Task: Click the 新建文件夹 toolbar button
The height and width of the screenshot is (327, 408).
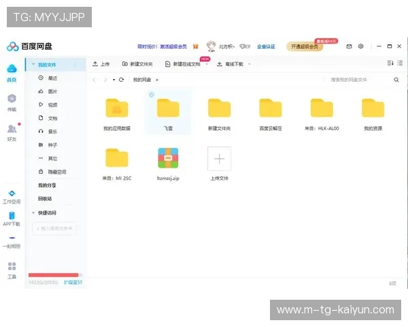Action: 137,64
